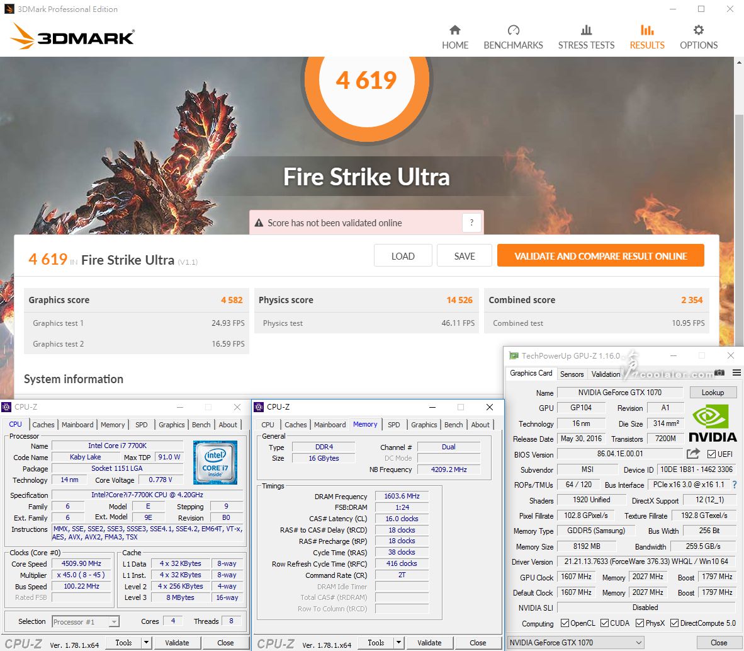
Task: Open the NVIDIA GeForce GTX 1070 dropdown
Action: (x=575, y=642)
